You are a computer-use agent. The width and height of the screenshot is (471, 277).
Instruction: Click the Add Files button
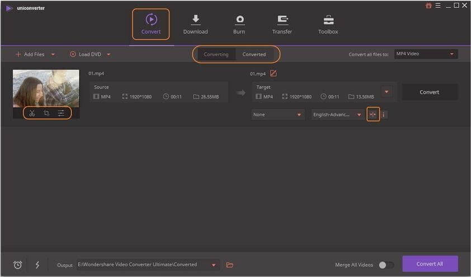[x=30, y=54]
